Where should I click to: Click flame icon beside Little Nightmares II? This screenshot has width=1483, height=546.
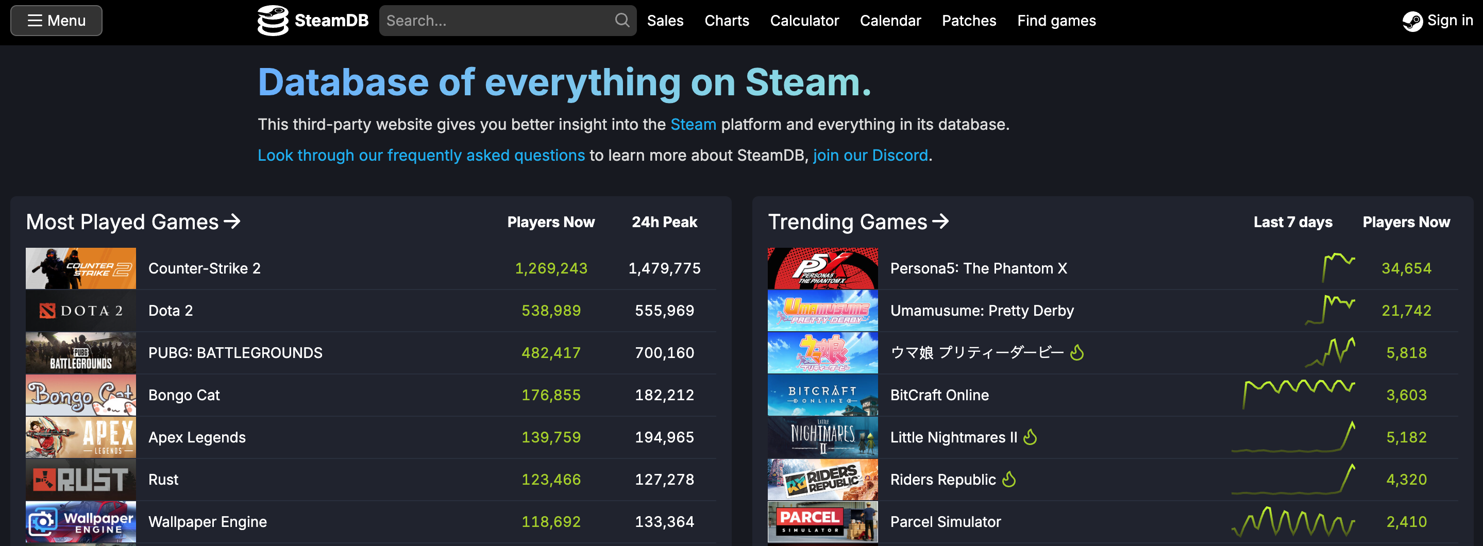coord(1031,437)
